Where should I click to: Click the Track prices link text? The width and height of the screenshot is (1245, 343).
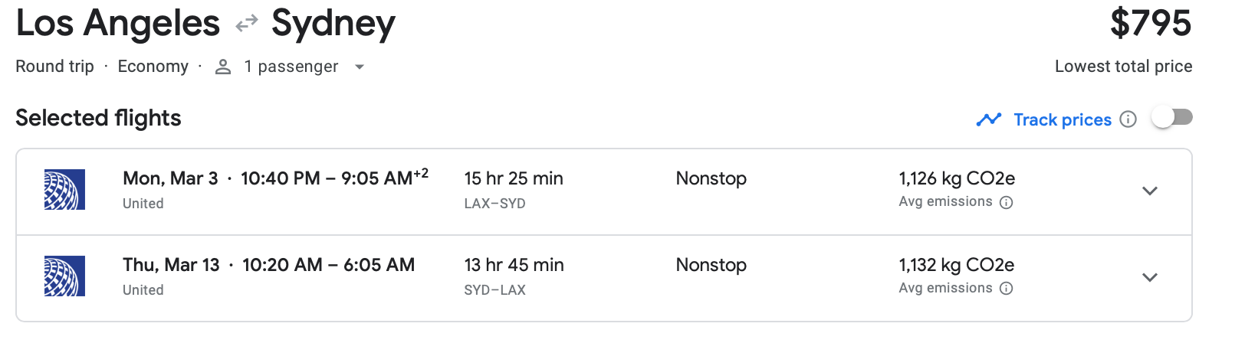click(1063, 119)
